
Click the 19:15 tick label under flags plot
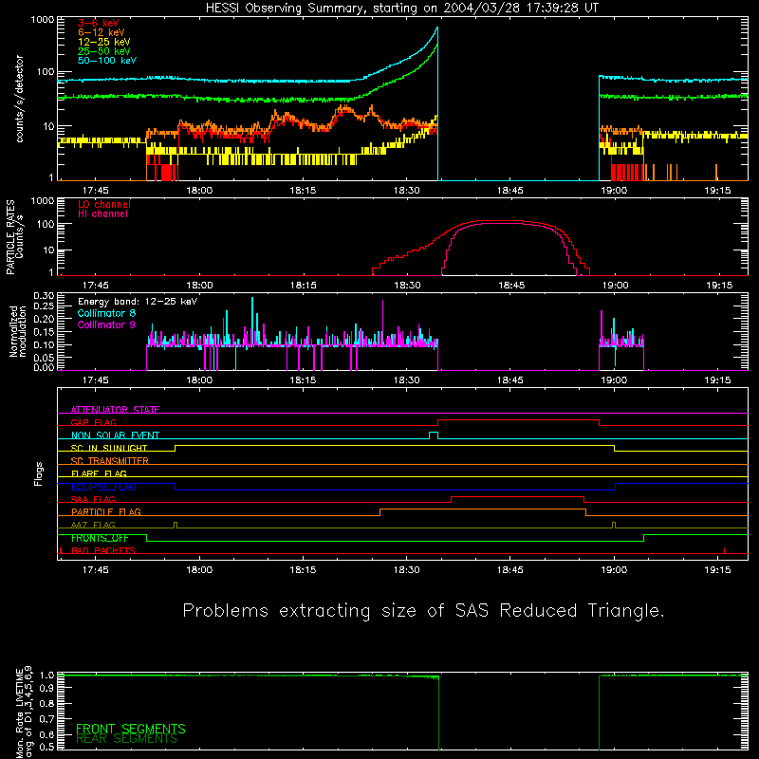click(717, 570)
